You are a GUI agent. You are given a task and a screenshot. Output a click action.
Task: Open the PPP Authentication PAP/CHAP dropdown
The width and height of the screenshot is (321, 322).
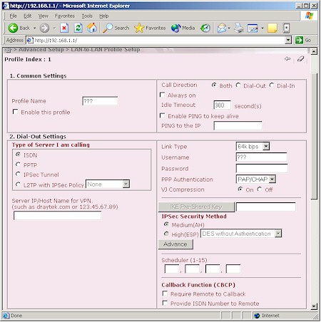pos(272,179)
